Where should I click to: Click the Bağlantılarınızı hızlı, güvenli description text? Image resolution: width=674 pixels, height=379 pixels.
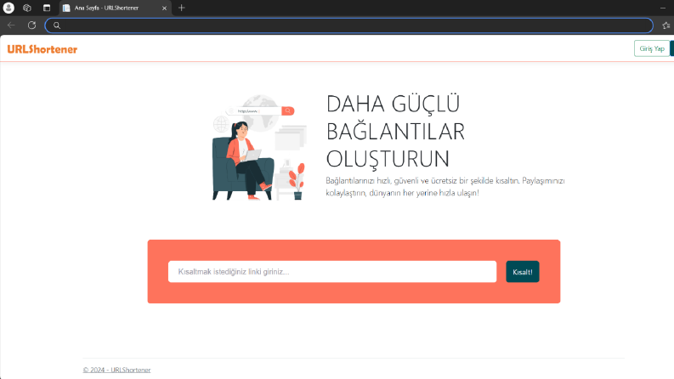(x=445, y=187)
